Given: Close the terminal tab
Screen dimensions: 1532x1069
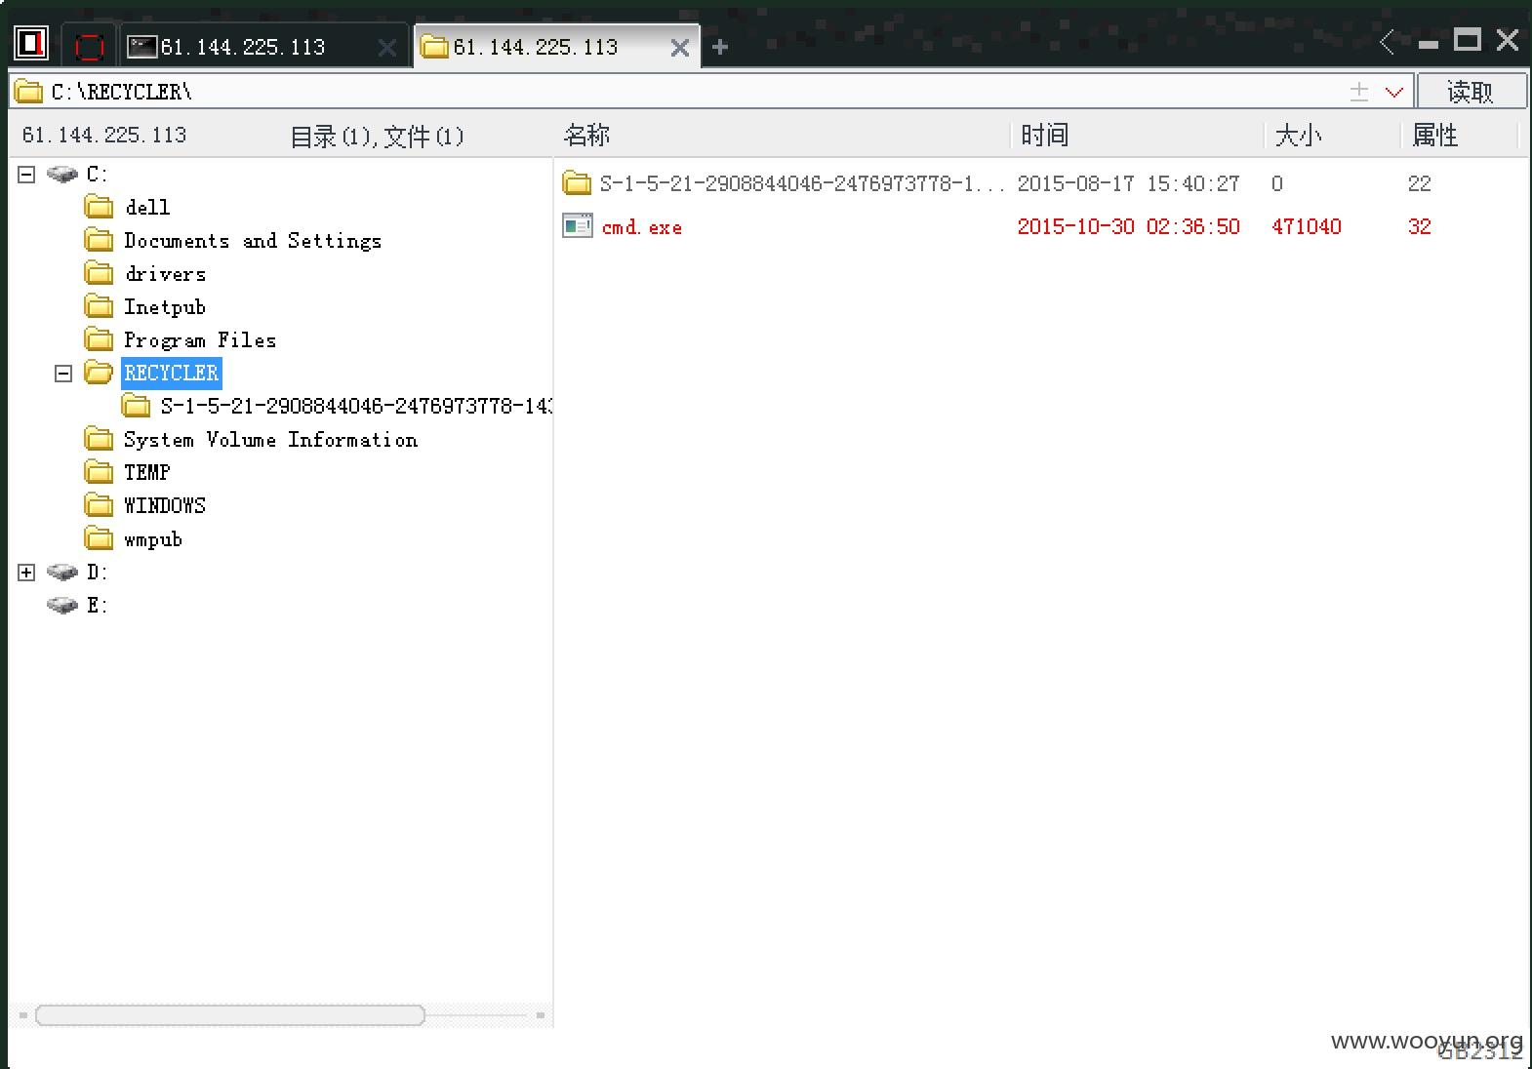Looking at the screenshot, I should point(387,48).
